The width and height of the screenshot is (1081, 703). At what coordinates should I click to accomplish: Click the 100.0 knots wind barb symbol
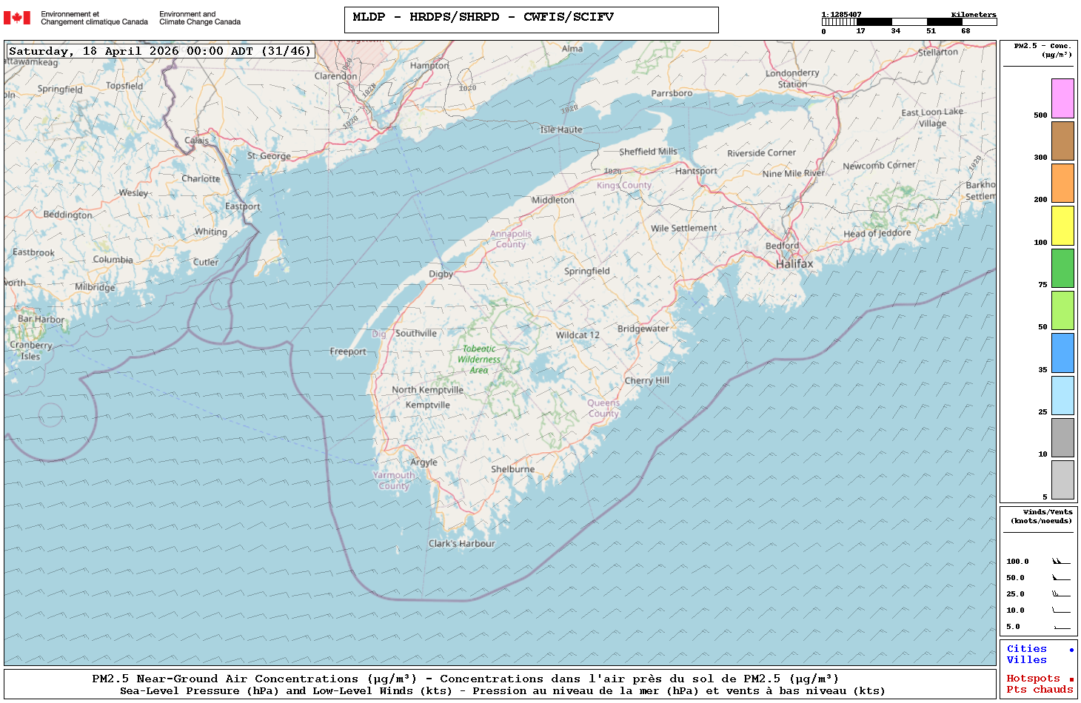pos(1061,562)
